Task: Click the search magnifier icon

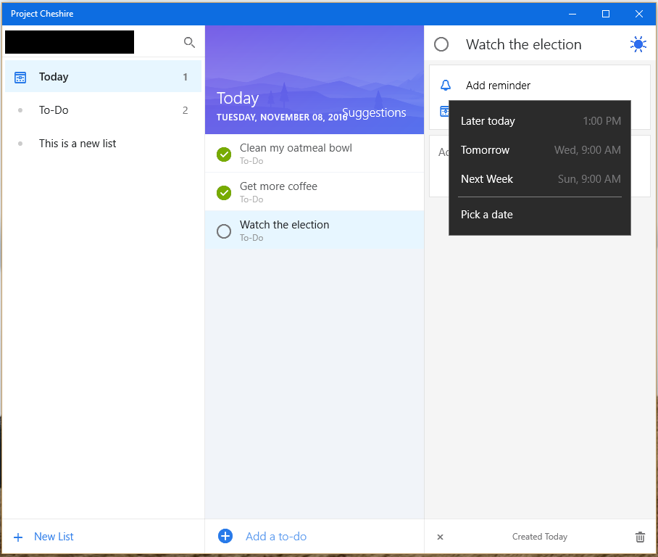Action: (x=189, y=43)
